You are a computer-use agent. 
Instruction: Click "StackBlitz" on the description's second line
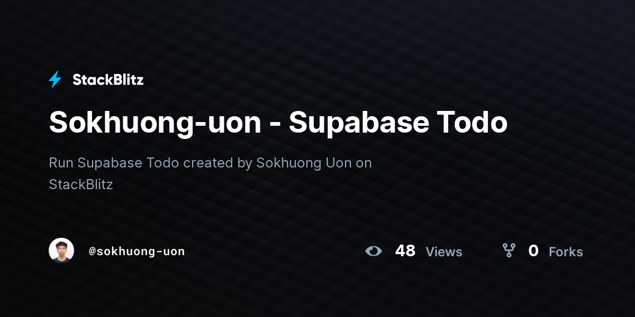point(81,184)
